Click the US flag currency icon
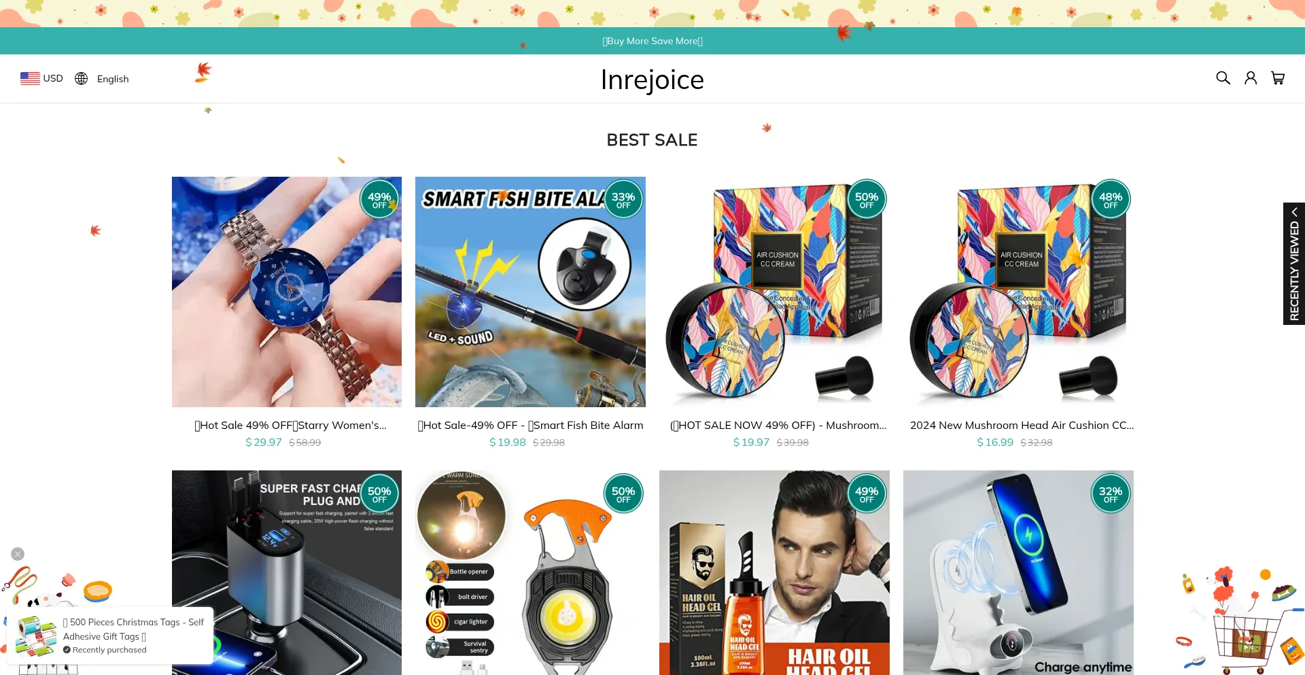This screenshot has width=1305, height=675. click(30, 79)
